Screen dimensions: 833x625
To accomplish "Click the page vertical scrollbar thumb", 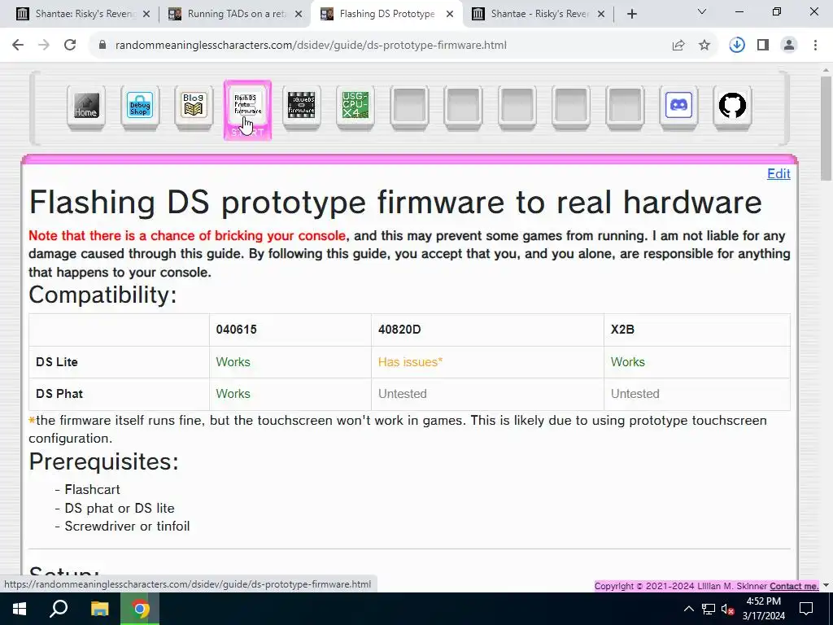I will coord(826,128).
